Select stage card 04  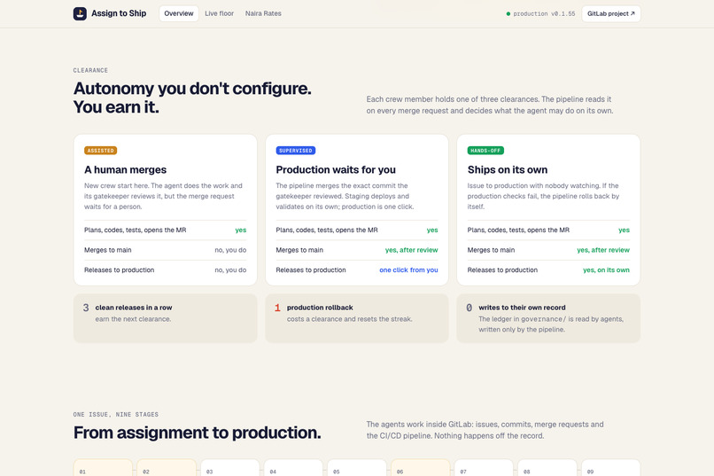(x=293, y=467)
